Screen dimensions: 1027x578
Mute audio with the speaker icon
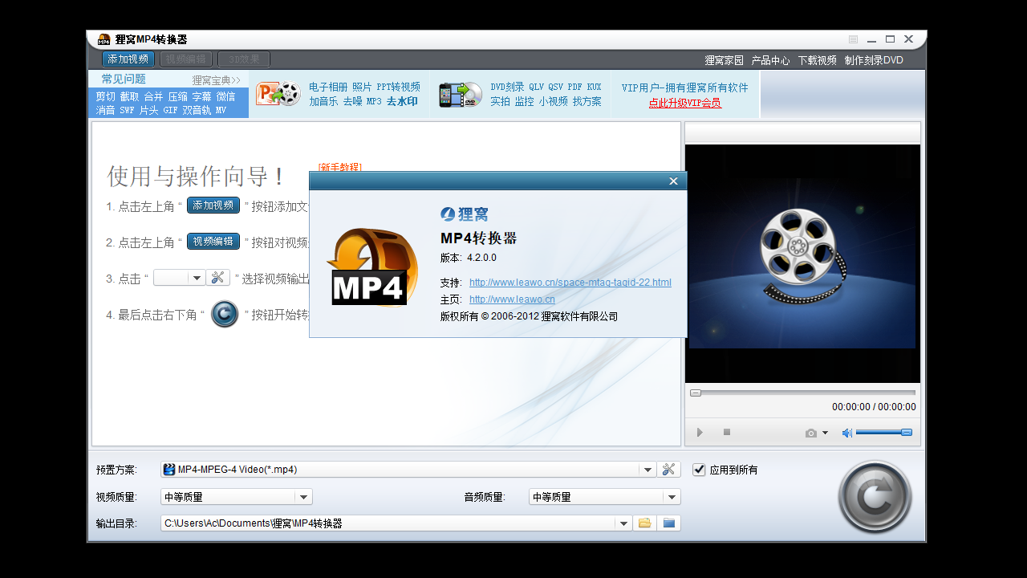tap(846, 433)
